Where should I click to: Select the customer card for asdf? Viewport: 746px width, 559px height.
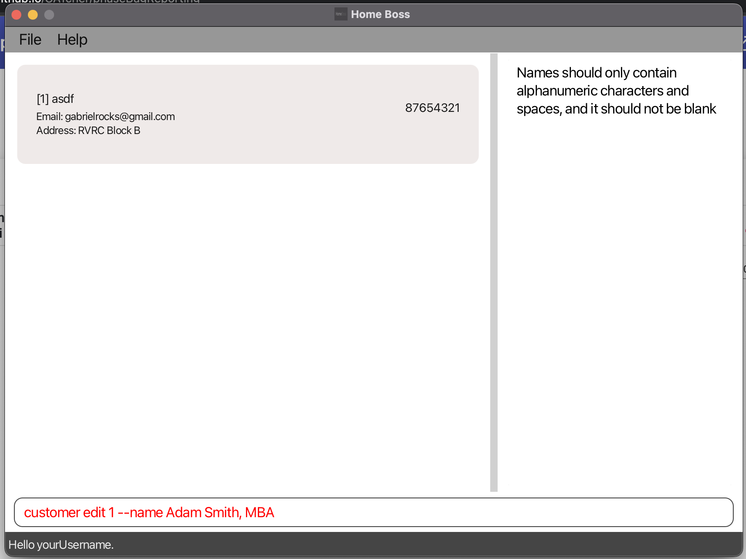point(248,114)
